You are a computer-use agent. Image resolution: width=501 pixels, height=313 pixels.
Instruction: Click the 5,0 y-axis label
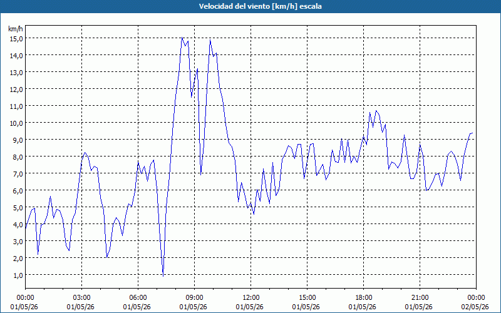click(18, 208)
